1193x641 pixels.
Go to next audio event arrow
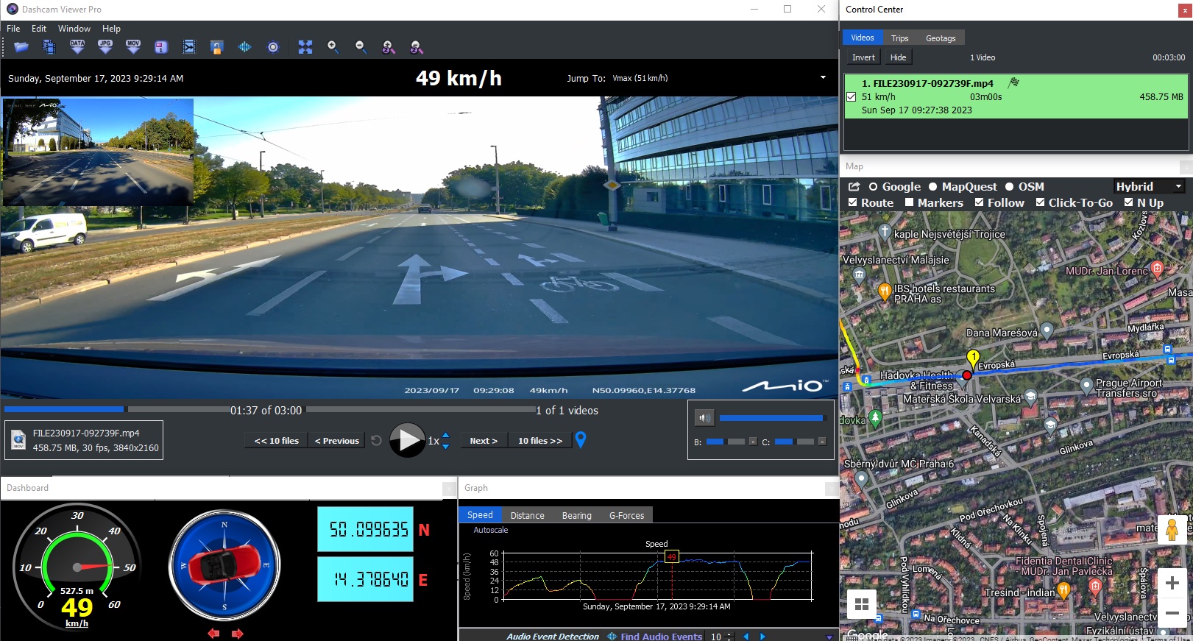pyautogui.click(x=762, y=637)
